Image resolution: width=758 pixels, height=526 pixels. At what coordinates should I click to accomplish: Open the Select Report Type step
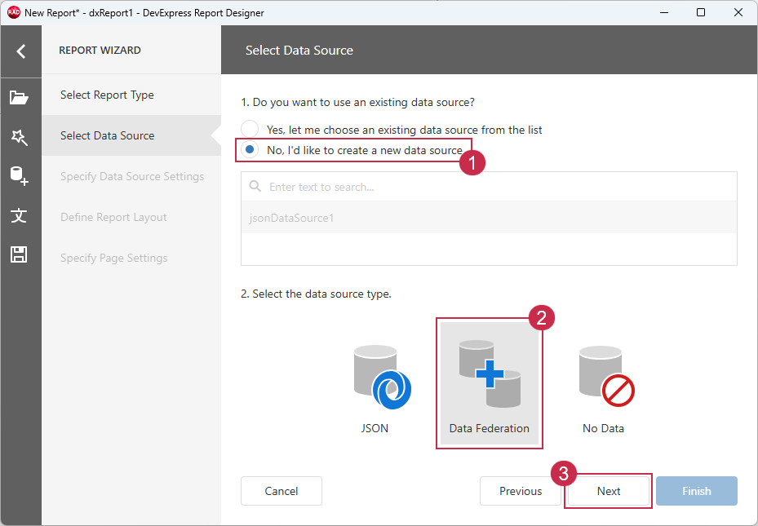click(x=131, y=95)
